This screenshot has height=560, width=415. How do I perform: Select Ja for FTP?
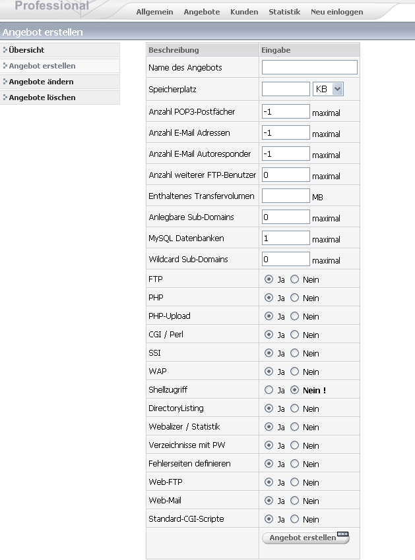click(x=269, y=279)
